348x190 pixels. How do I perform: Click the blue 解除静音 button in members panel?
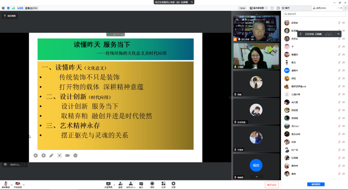[x=316, y=184]
